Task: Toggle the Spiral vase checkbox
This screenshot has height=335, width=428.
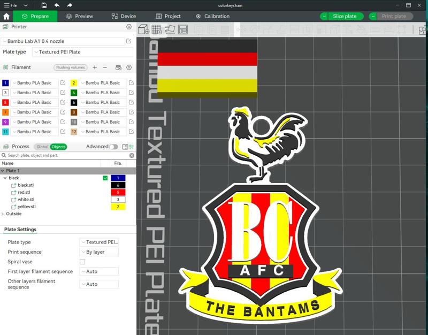Action: pyautogui.click(x=82, y=262)
